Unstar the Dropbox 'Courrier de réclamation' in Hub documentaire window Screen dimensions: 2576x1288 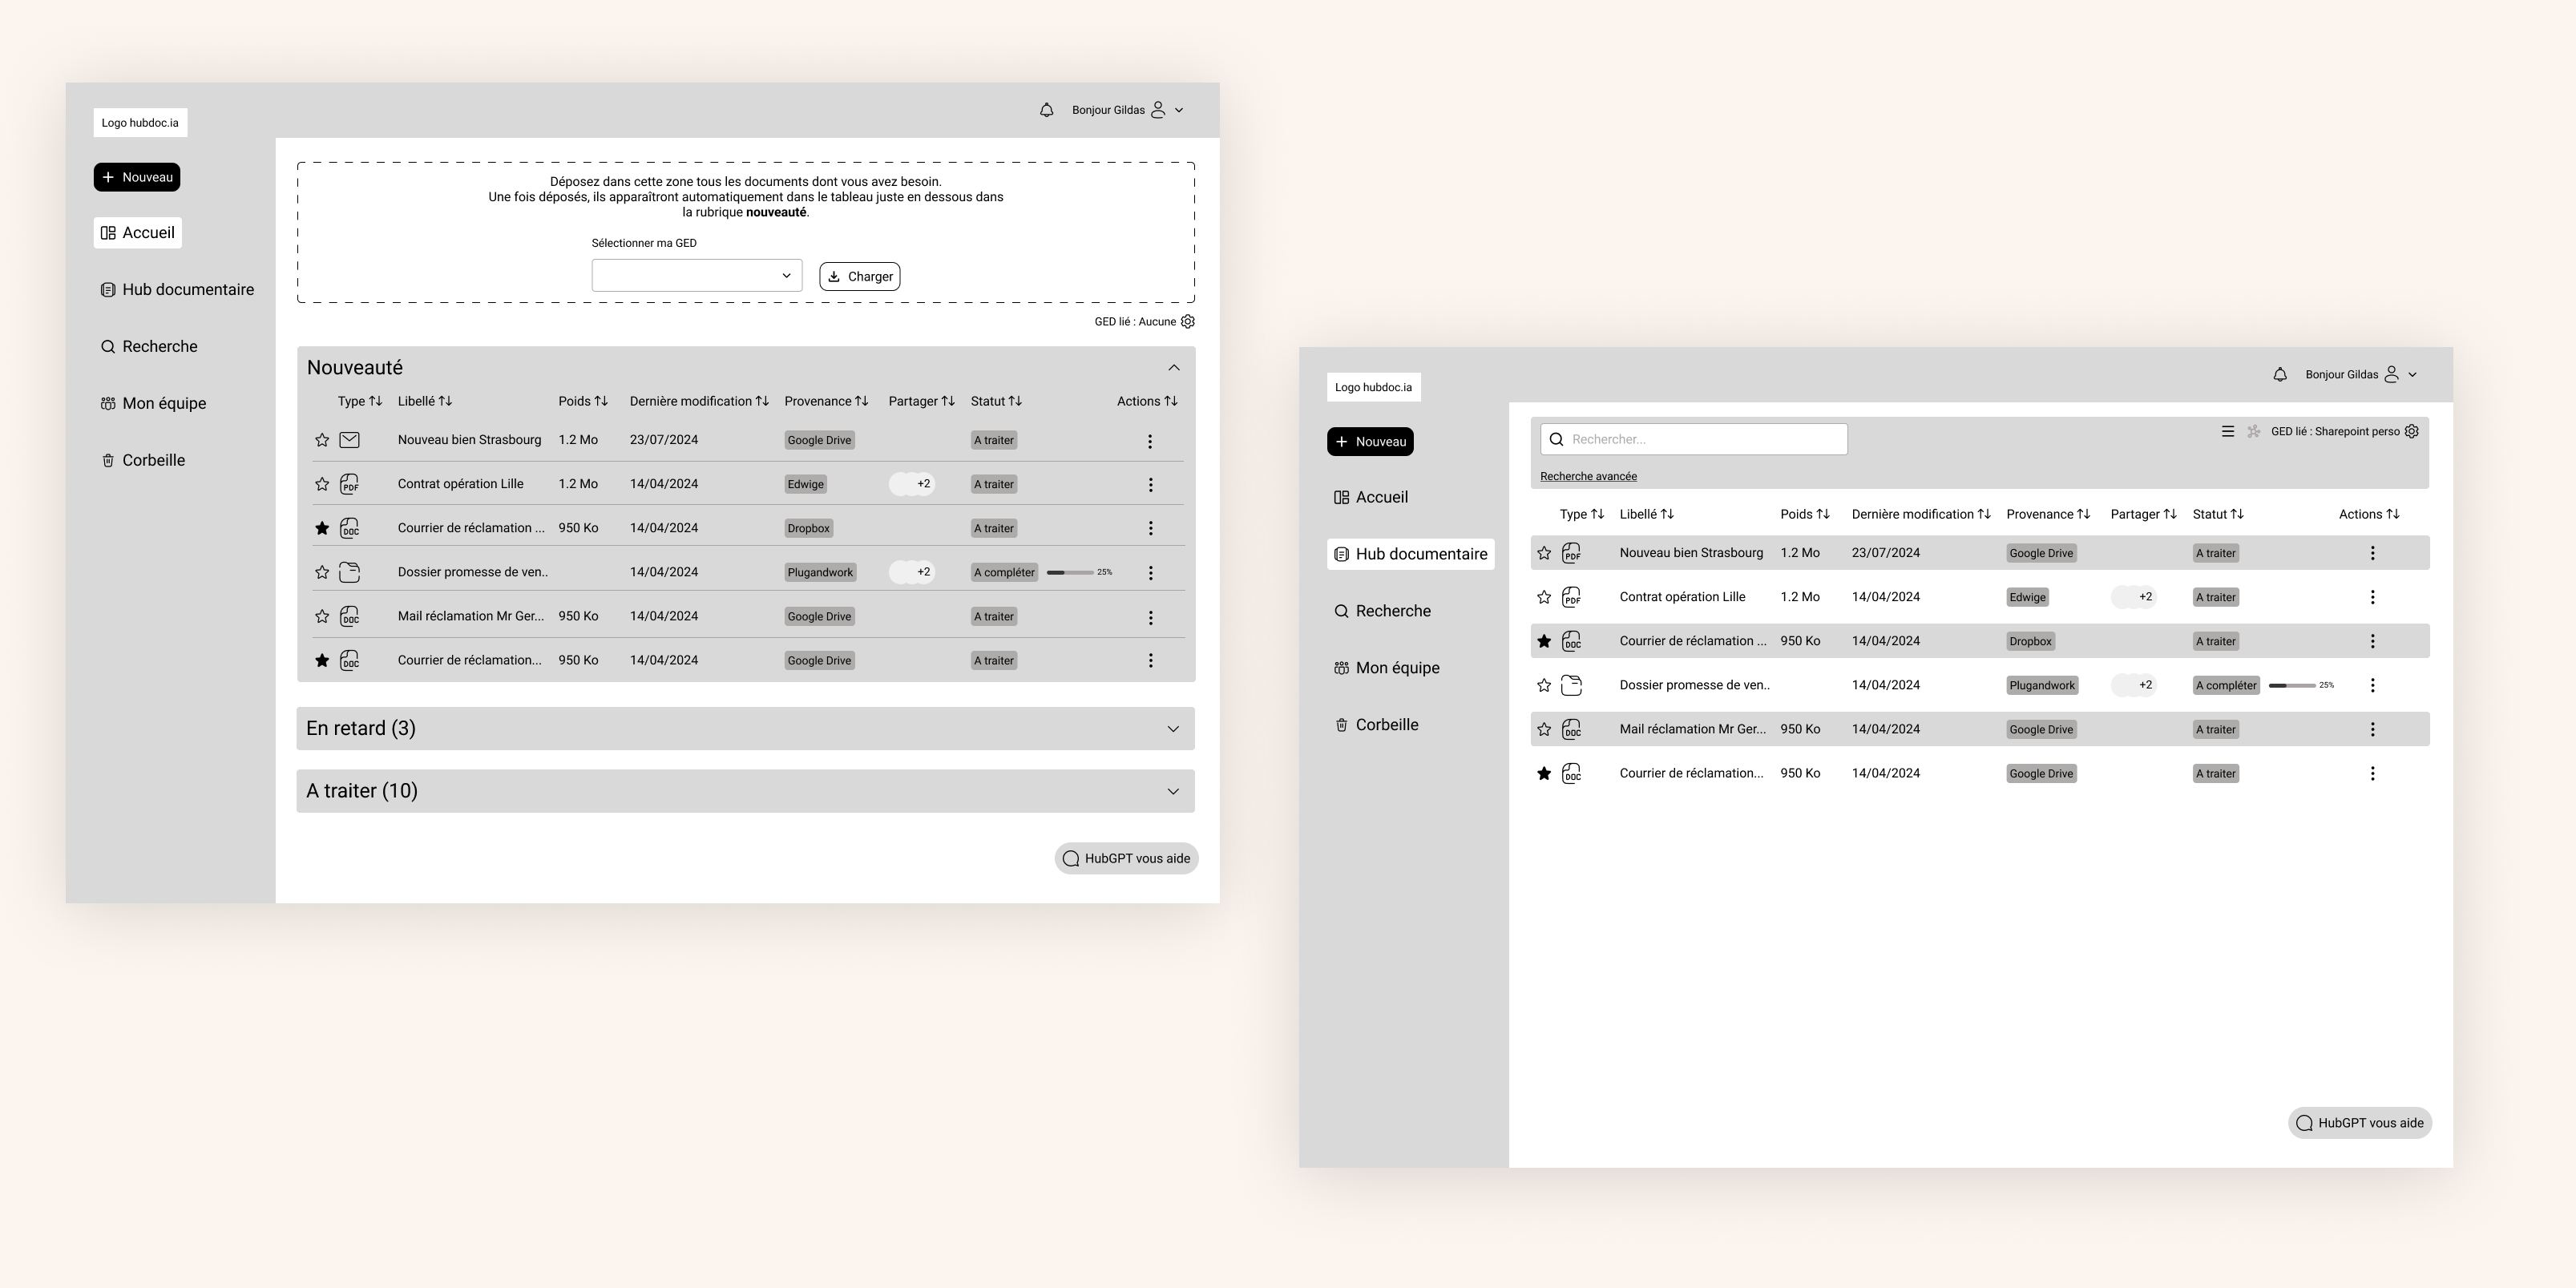[x=1544, y=641]
